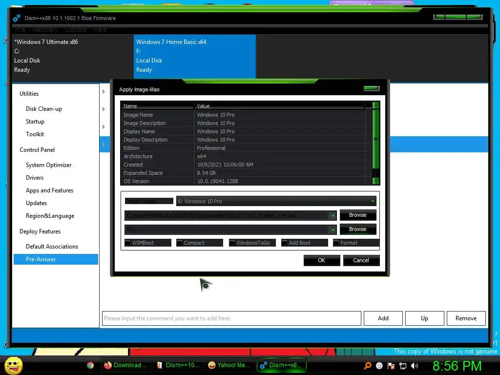Click the Add command button

tap(383, 318)
